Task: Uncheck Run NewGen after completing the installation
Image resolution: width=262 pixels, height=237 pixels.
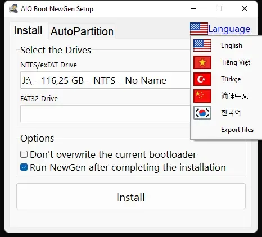Action: 24,167
